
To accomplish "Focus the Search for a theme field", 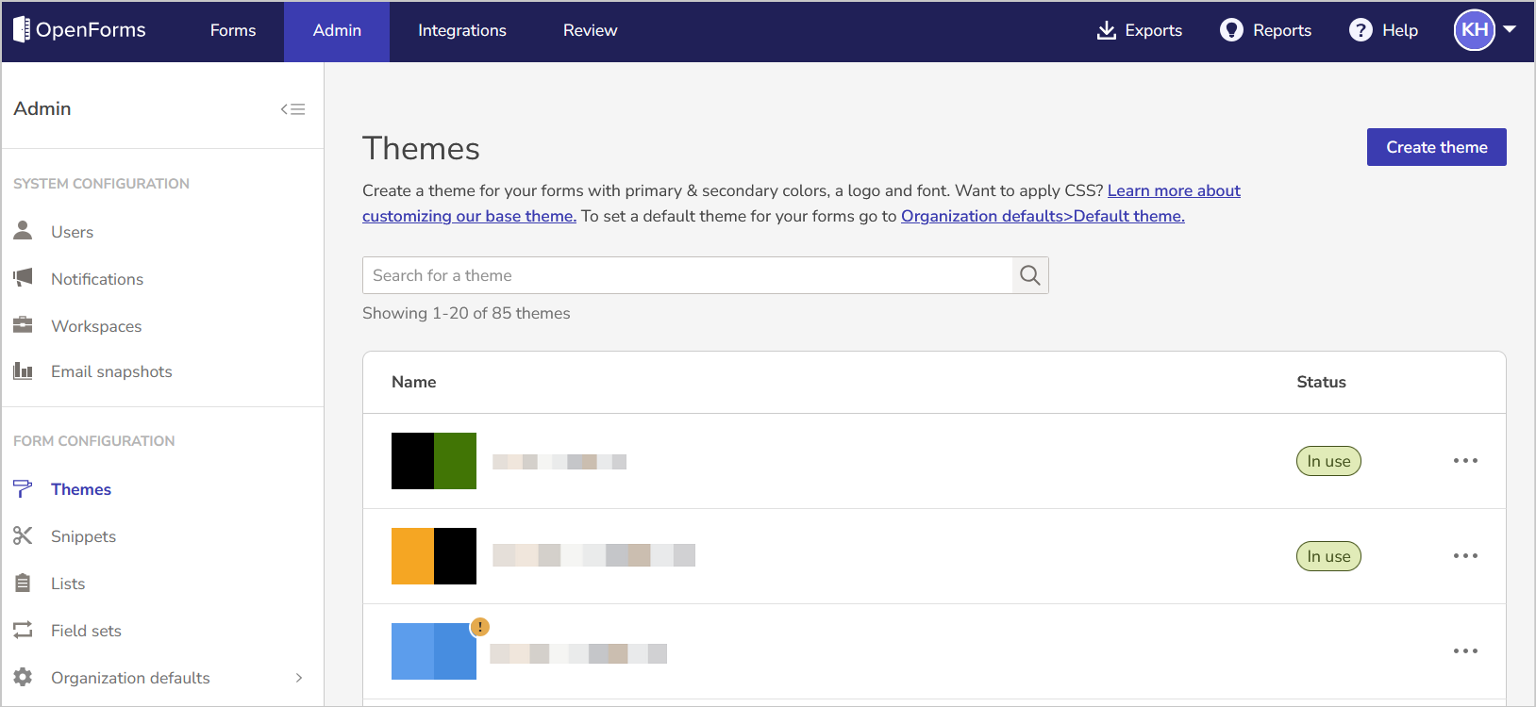I will 688,275.
